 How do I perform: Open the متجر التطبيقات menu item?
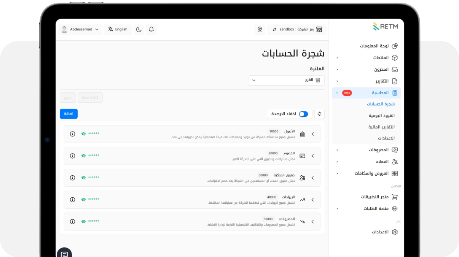coord(375,197)
